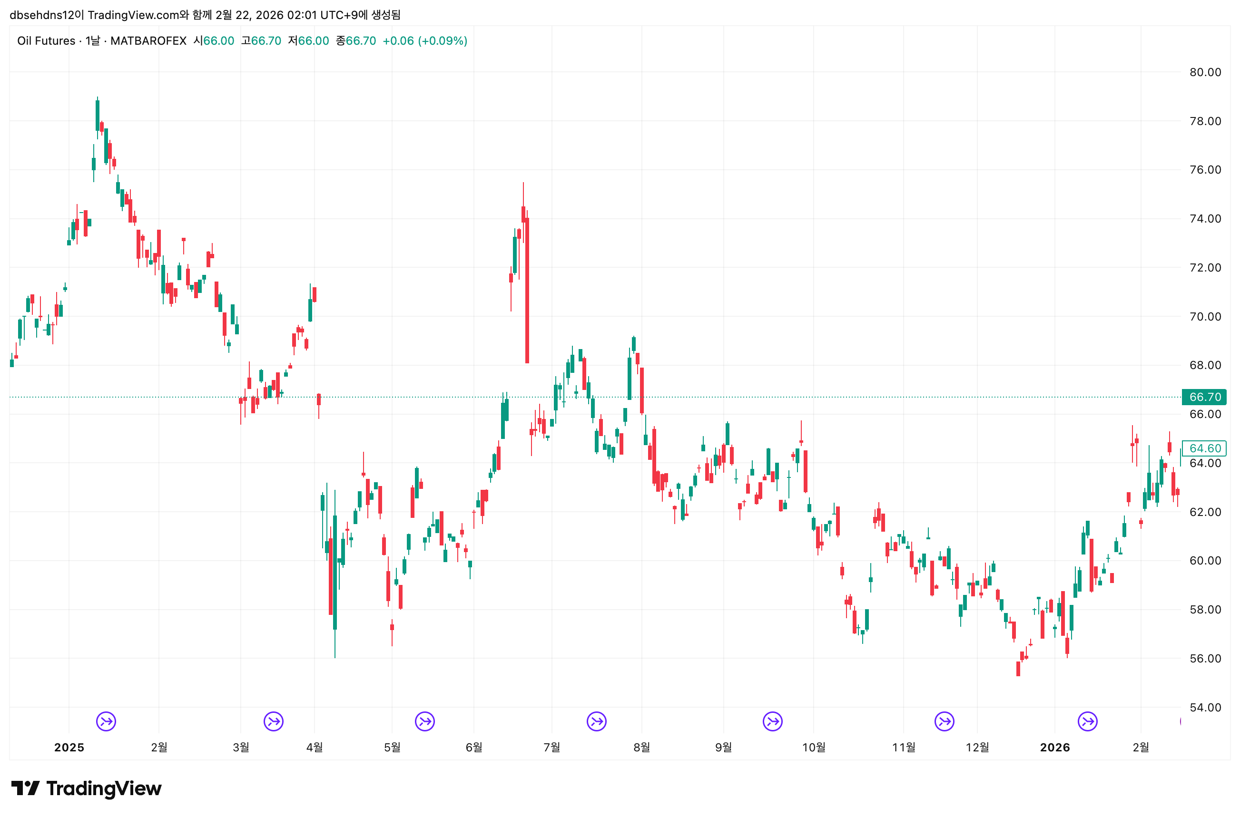Click the rollover marker icon after 2026 label
Viewport: 1240px width, 817px height.
pos(1087,721)
